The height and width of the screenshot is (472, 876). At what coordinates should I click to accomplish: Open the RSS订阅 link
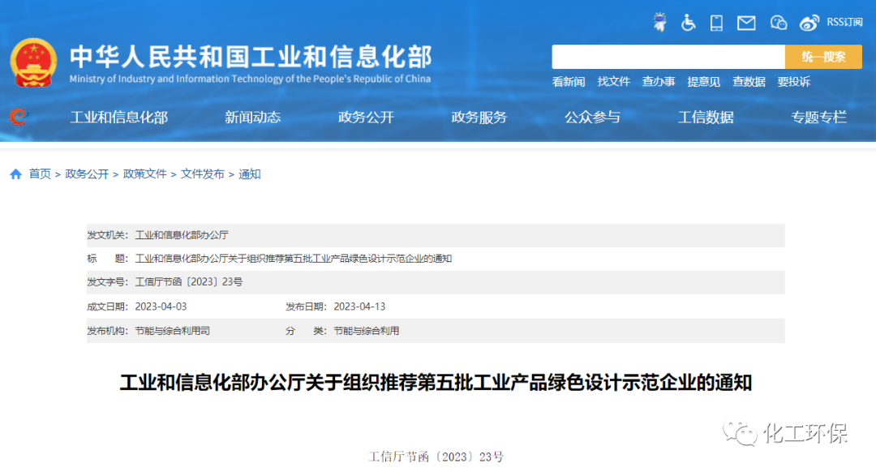(x=844, y=23)
